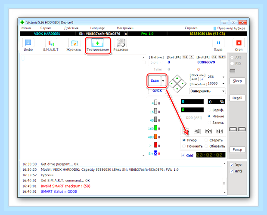Click the red Стоп stop icon
The width and height of the screenshot is (267, 215).
(x=239, y=43)
